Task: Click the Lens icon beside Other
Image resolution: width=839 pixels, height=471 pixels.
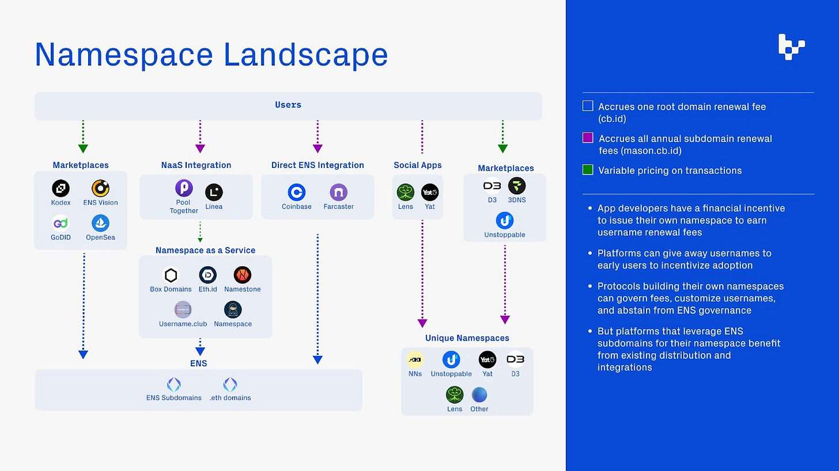Action: coord(455,395)
